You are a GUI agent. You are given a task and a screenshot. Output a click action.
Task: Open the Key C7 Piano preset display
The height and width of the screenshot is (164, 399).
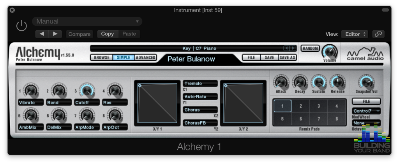193,48
